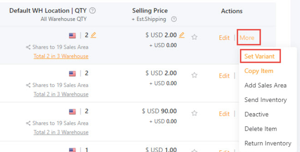Click Deactive in the More menu
Image resolution: width=300 pixels, height=152 pixels.
point(257,115)
